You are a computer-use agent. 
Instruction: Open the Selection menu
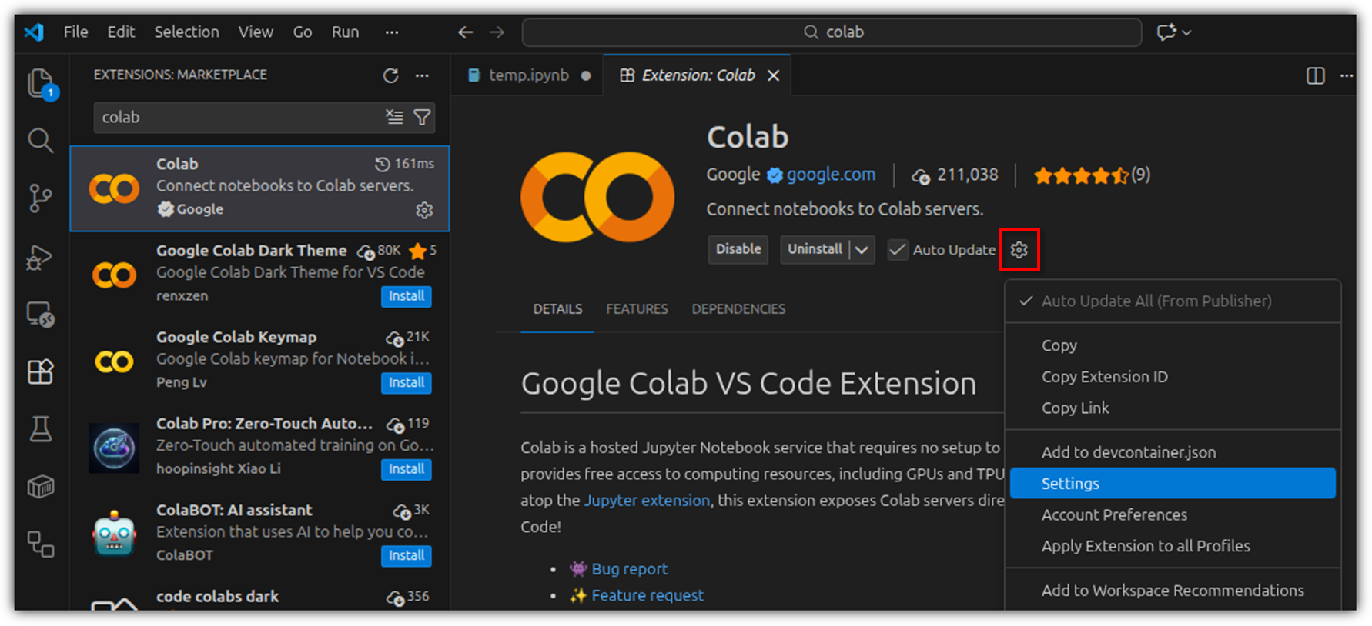[x=186, y=32]
